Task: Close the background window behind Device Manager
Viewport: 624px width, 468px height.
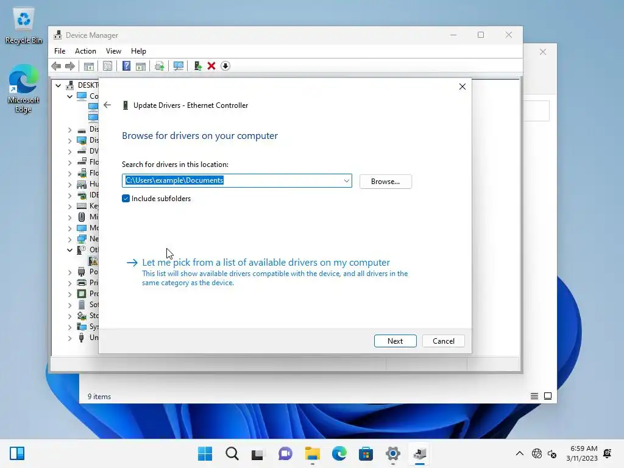Action: click(x=543, y=52)
